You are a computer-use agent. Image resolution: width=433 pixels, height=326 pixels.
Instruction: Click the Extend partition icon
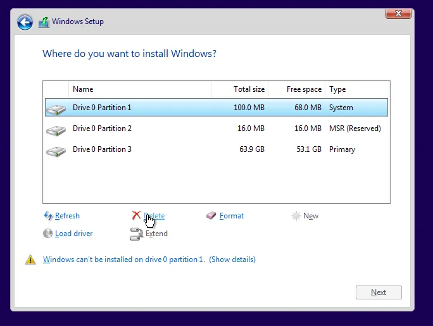click(x=136, y=234)
